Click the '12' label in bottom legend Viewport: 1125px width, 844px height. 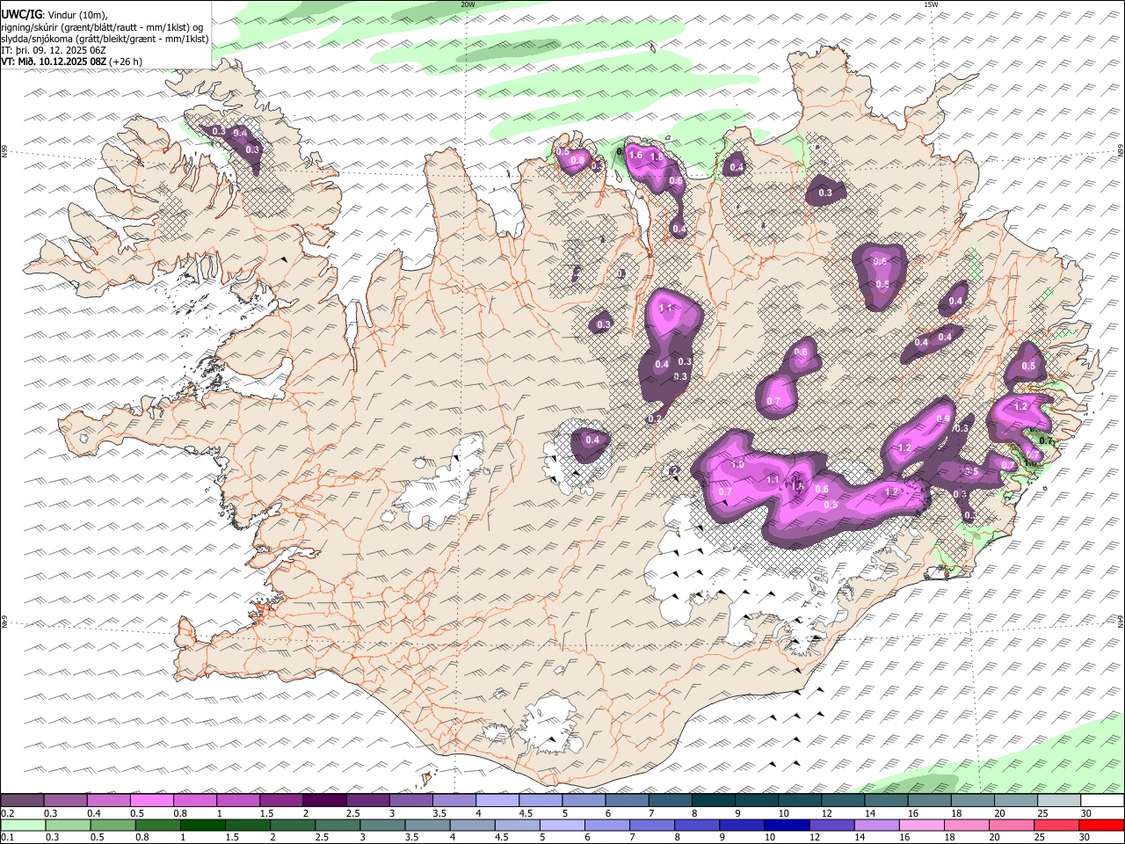tap(814, 838)
